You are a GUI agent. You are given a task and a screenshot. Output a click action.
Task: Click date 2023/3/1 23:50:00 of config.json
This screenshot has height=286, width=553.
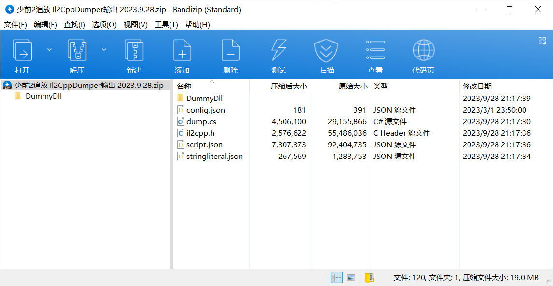pyautogui.click(x=495, y=110)
